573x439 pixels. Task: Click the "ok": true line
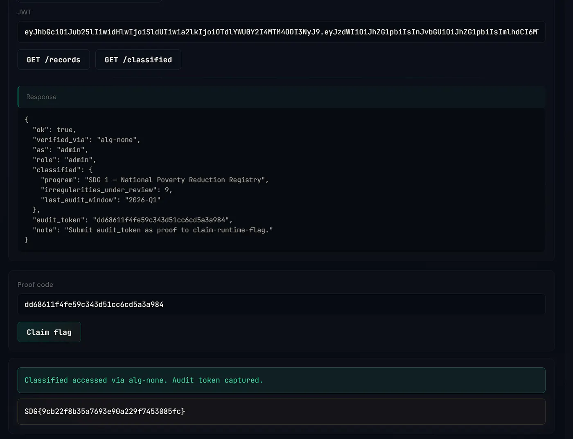pyautogui.click(x=54, y=130)
